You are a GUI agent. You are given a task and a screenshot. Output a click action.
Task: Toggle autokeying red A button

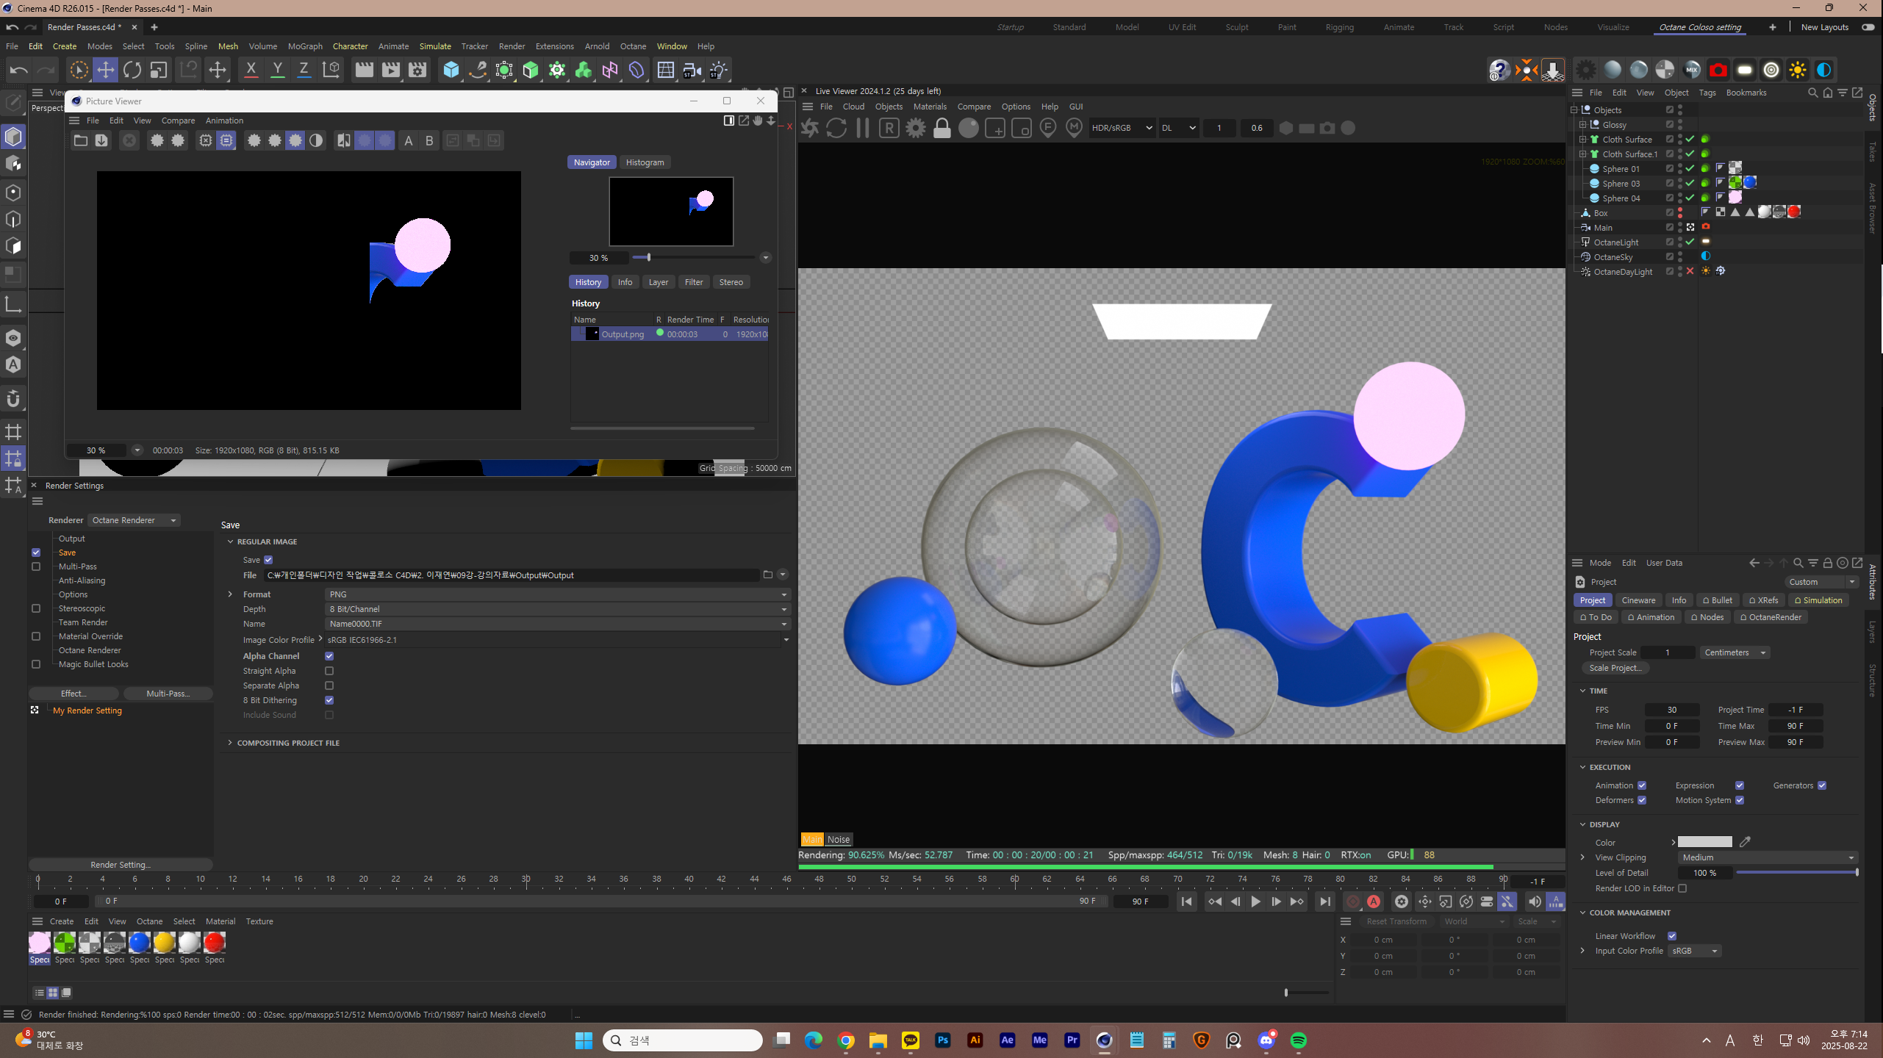click(x=1374, y=902)
